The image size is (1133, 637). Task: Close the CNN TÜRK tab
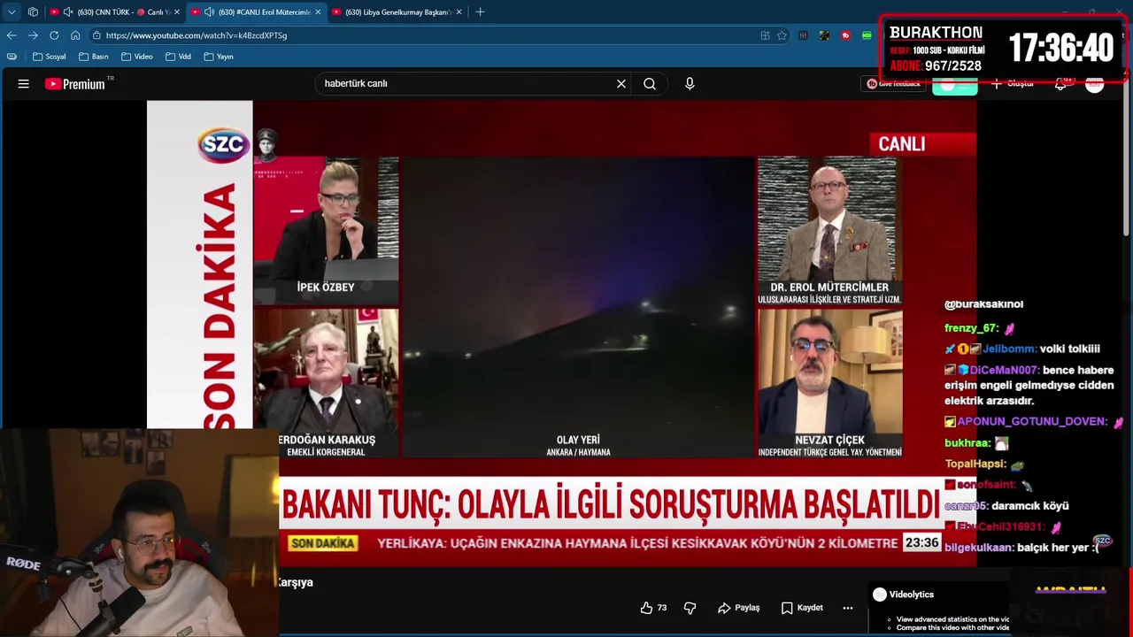tap(177, 12)
